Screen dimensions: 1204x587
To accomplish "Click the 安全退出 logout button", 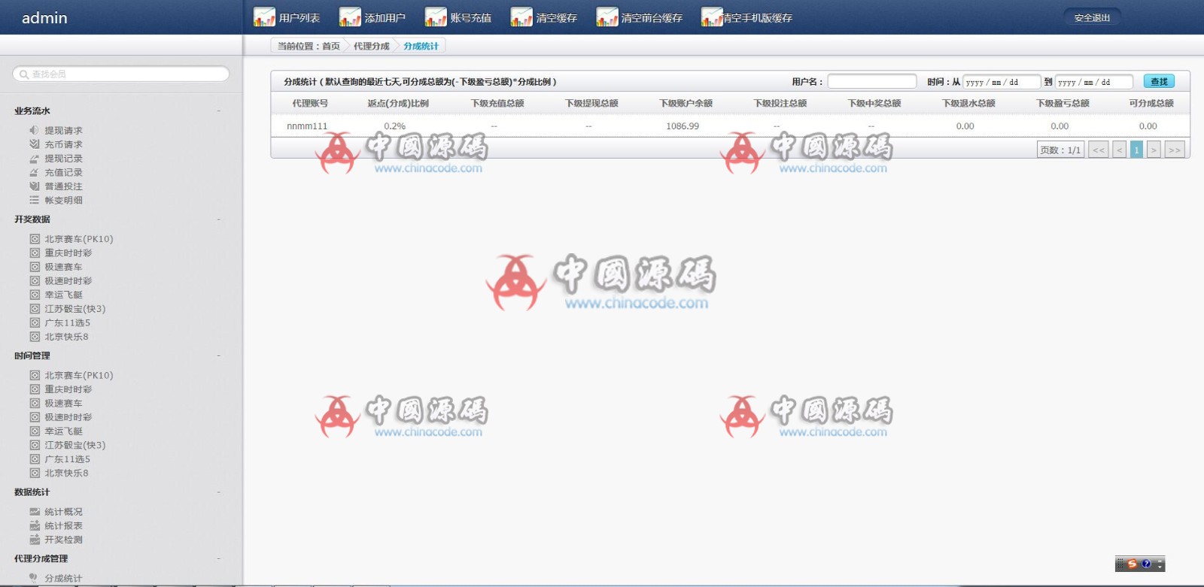I will [x=1092, y=17].
